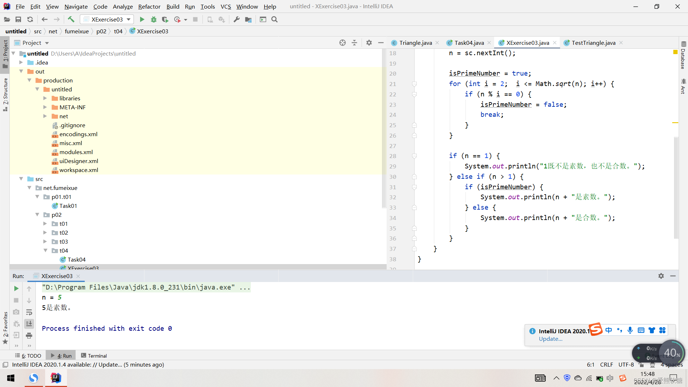Open the Terminal tool window
Screen dimensions: 688x387
94,355
